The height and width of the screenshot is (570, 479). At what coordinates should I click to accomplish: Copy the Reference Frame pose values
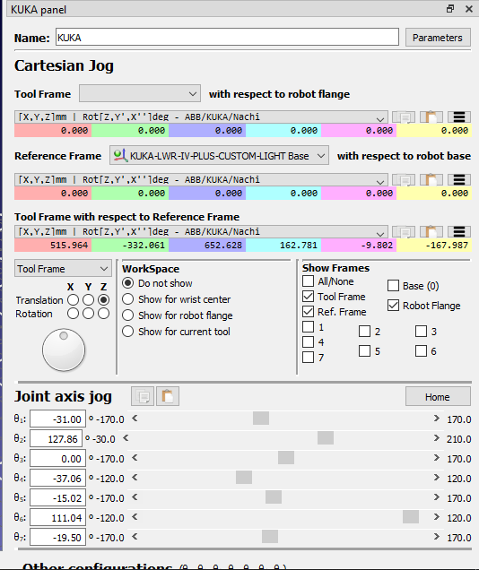tap(404, 179)
